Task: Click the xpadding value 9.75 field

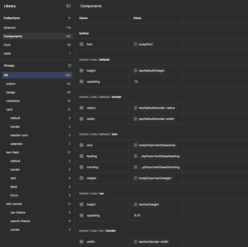Action: click(x=156, y=215)
